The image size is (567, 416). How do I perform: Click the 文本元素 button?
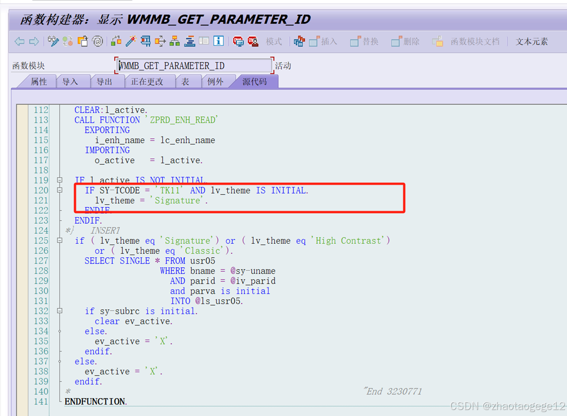(x=531, y=41)
